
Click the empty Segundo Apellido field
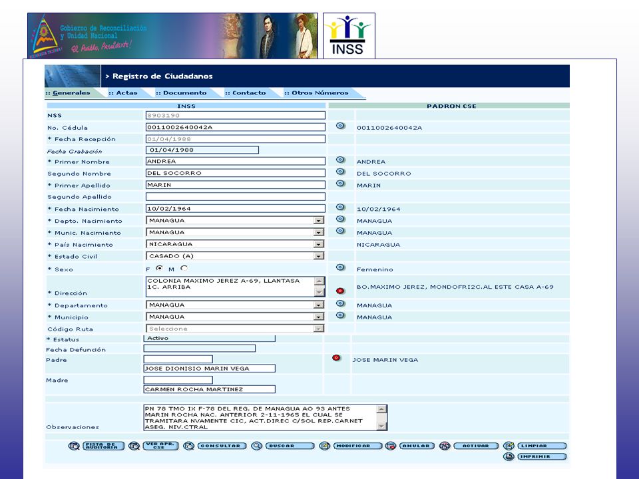coord(236,197)
